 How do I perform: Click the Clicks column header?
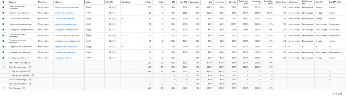(x=160, y=2)
